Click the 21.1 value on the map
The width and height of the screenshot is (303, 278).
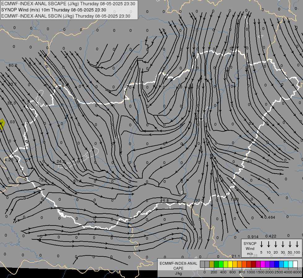coord(236,256)
